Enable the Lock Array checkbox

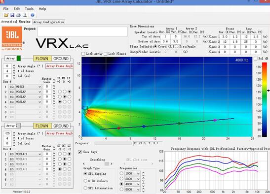(x=83, y=54)
